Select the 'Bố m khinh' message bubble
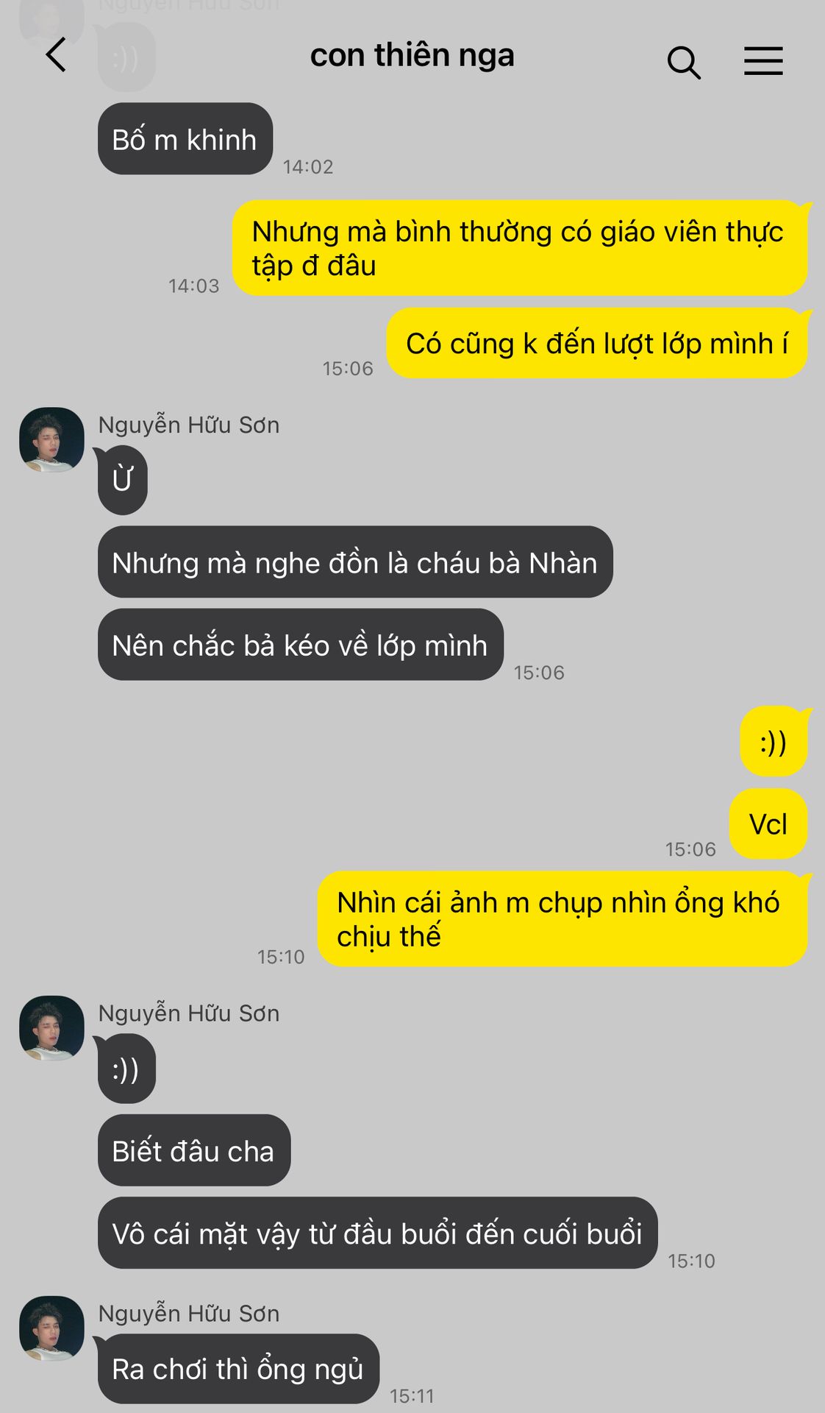This screenshot has height=1413, width=825. tap(185, 139)
